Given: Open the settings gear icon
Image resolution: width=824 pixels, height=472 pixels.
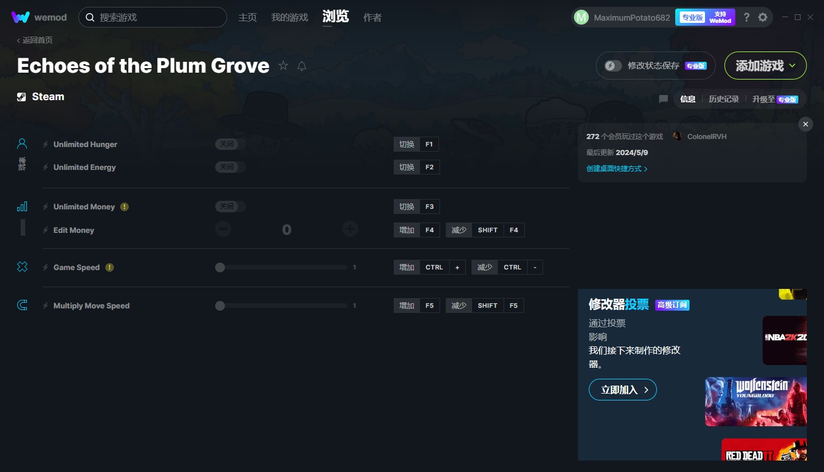Looking at the screenshot, I should pyautogui.click(x=763, y=17).
